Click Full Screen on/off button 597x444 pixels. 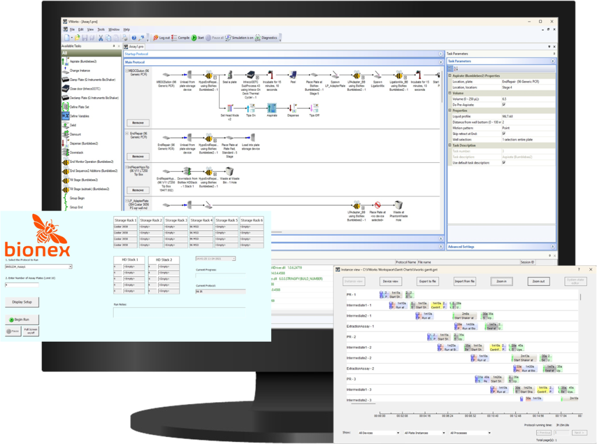point(31,331)
